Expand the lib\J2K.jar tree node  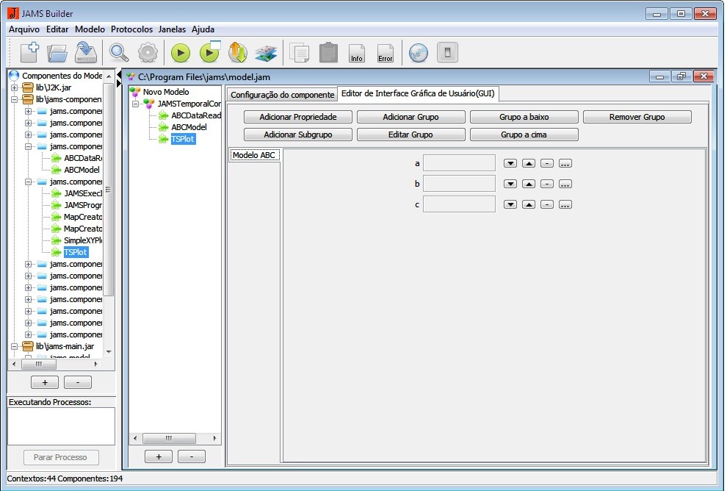(14, 87)
